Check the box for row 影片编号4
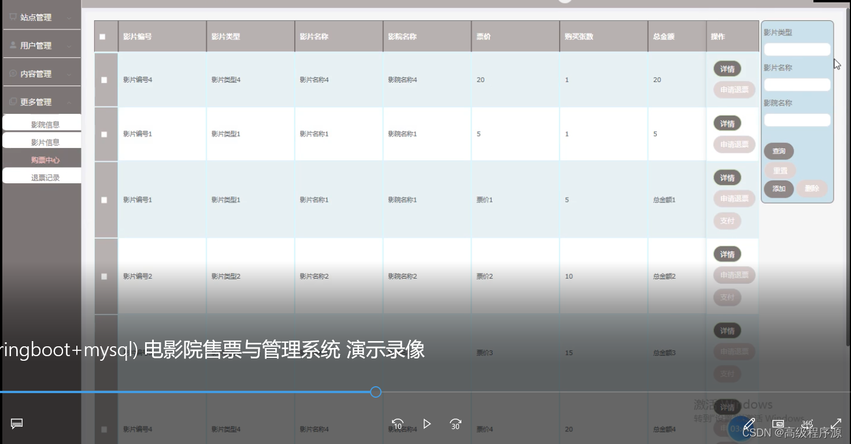Screen dimensions: 851x444 [104, 80]
